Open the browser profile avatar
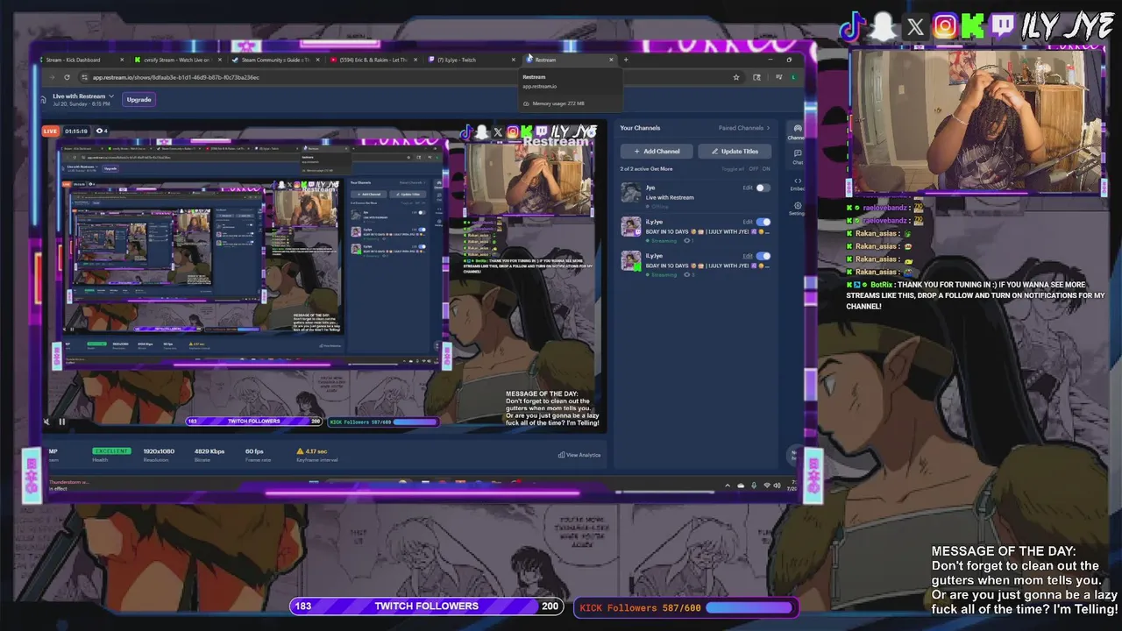This screenshot has height=631, width=1122. (793, 77)
